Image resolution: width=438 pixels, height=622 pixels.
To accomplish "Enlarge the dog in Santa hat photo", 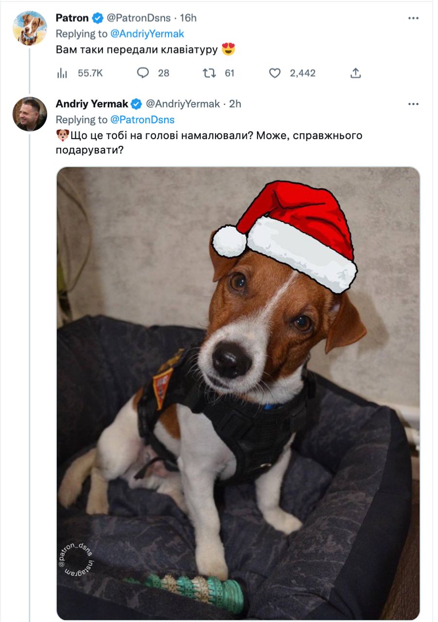I will click(x=238, y=394).
